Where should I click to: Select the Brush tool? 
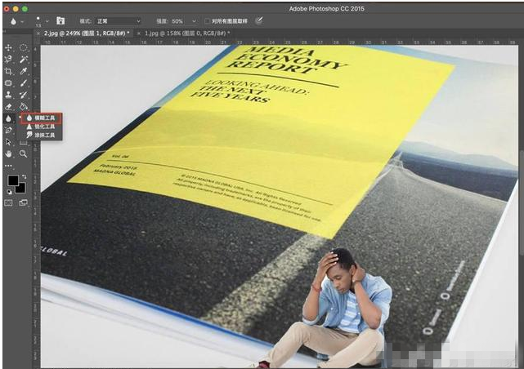point(23,83)
